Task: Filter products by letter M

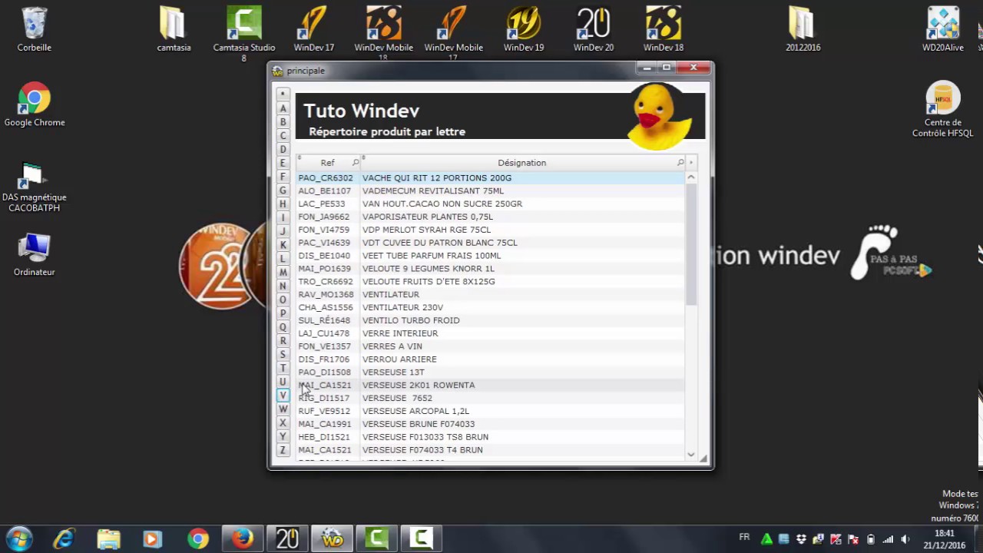Action: tap(283, 272)
